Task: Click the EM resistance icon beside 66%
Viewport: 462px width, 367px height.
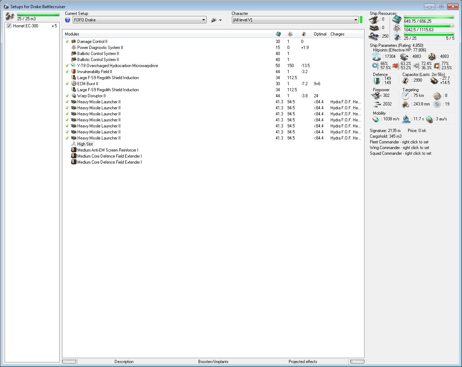Action: pos(375,66)
